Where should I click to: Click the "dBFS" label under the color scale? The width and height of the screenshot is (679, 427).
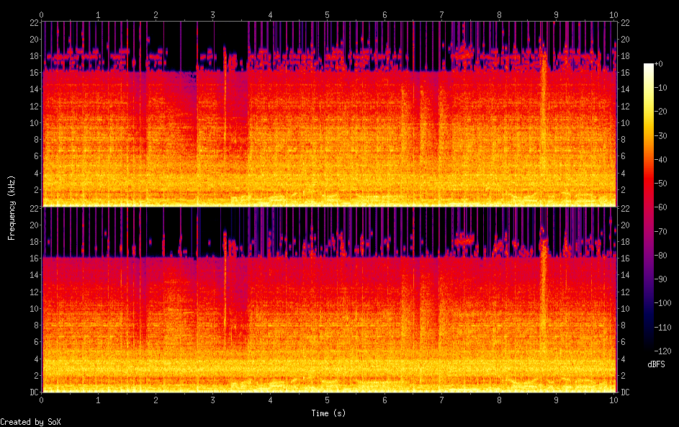656,364
